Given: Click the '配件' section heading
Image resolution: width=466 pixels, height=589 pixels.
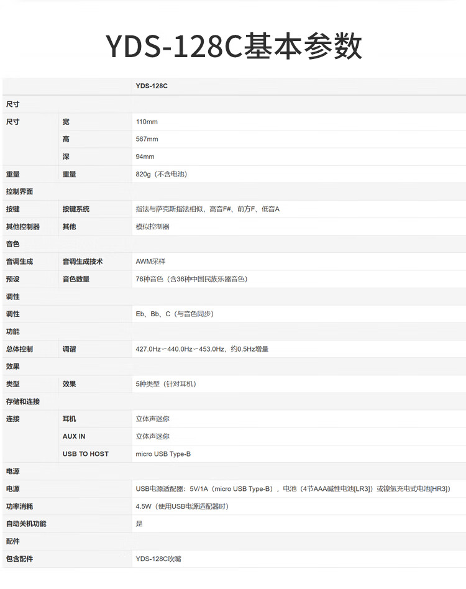Looking at the screenshot, I should pos(13,541).
